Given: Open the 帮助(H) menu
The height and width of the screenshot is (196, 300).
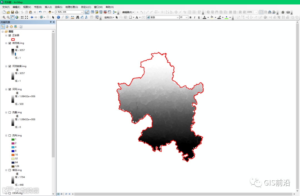Looking at the screenshot, I should (x=109, y=7).
